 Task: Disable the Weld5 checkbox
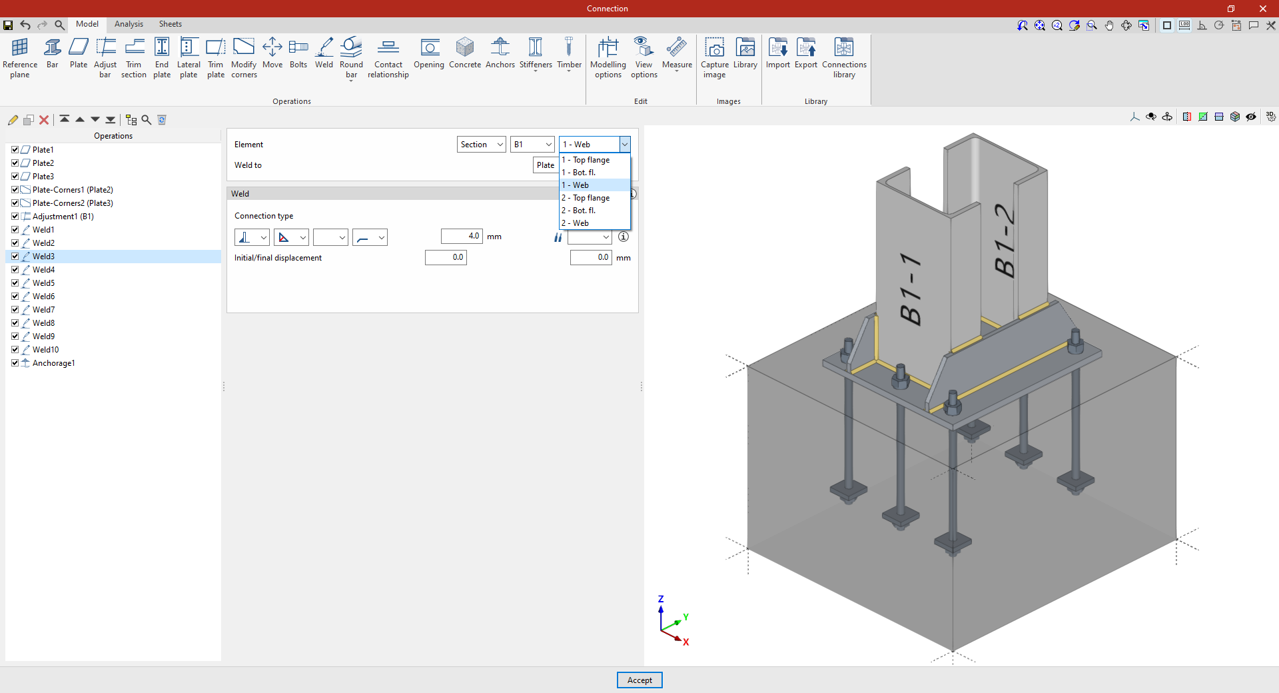click(x=15, y=283)
